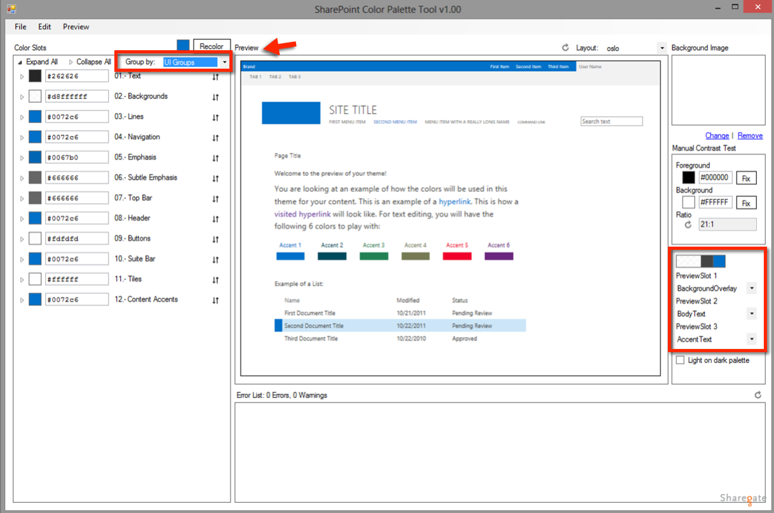The image size is (774, 513).
Task: Click the Foreground #000000 hex field
Action: (716, 178)
